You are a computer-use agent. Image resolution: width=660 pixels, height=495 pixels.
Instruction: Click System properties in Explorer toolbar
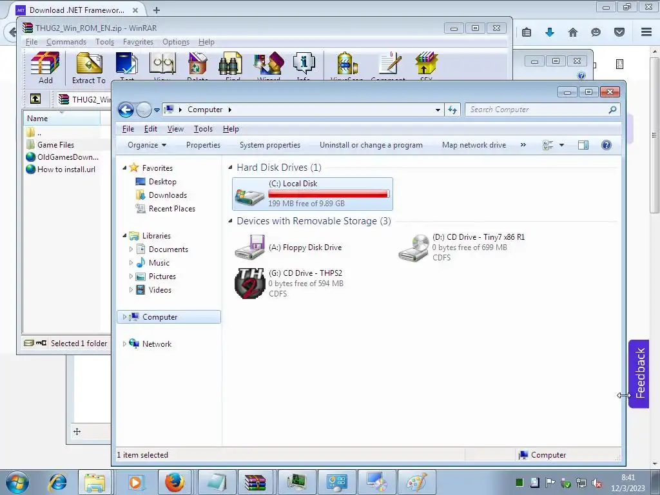(x=270, y=145)
